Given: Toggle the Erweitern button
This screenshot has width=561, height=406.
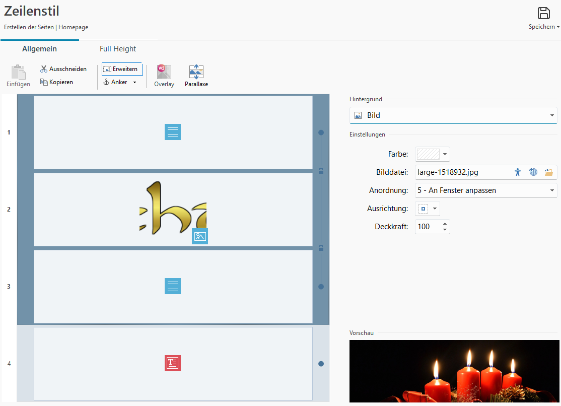Looking at the screenshot, I should click(x=122, y=69).
